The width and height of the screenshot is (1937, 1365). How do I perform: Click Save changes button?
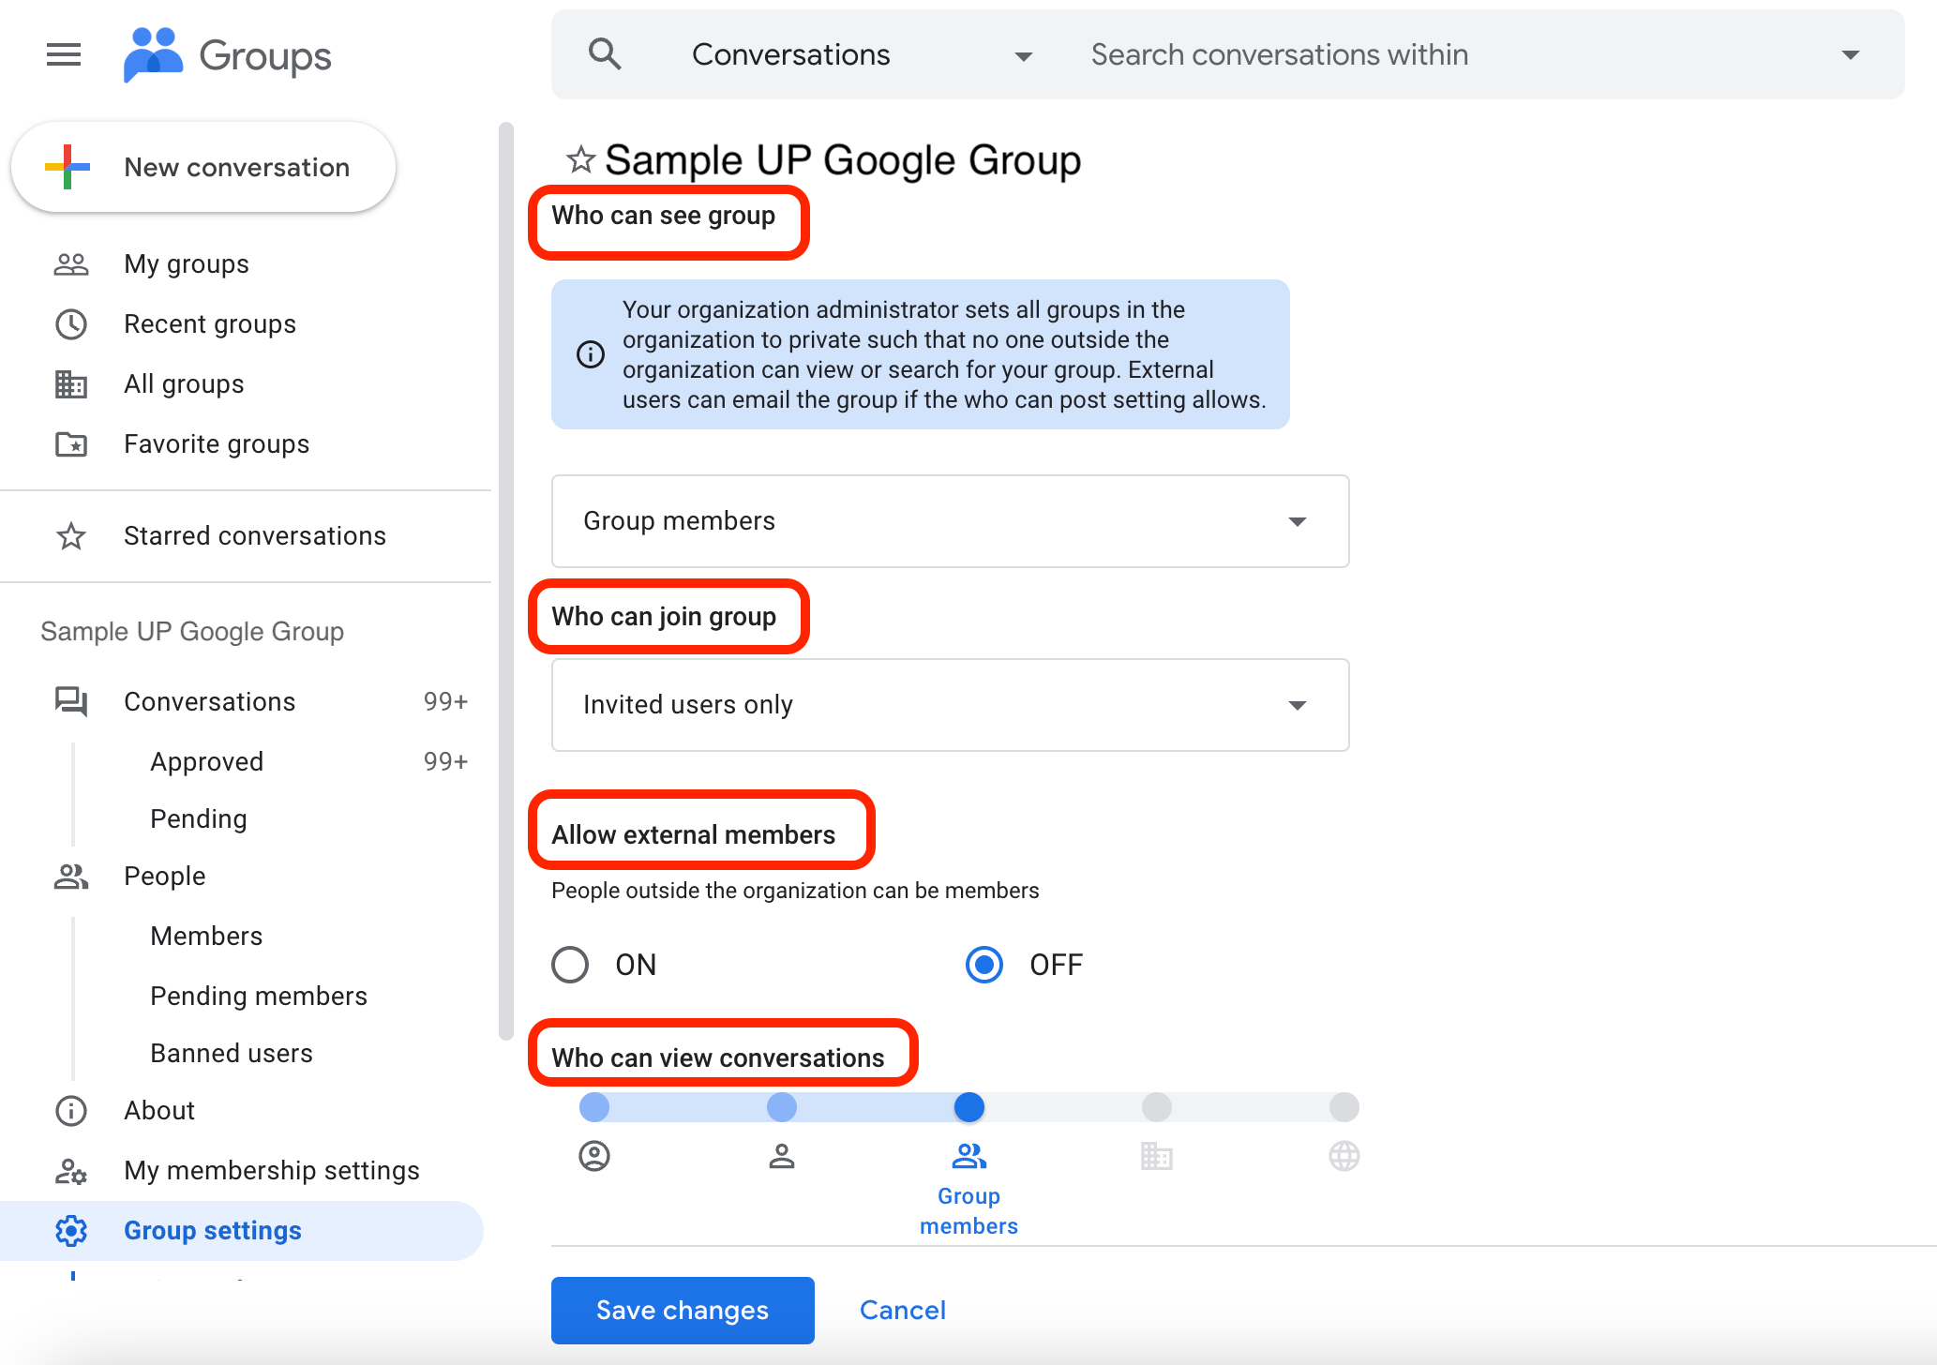pyautogui.click(x=683, y=1310)
